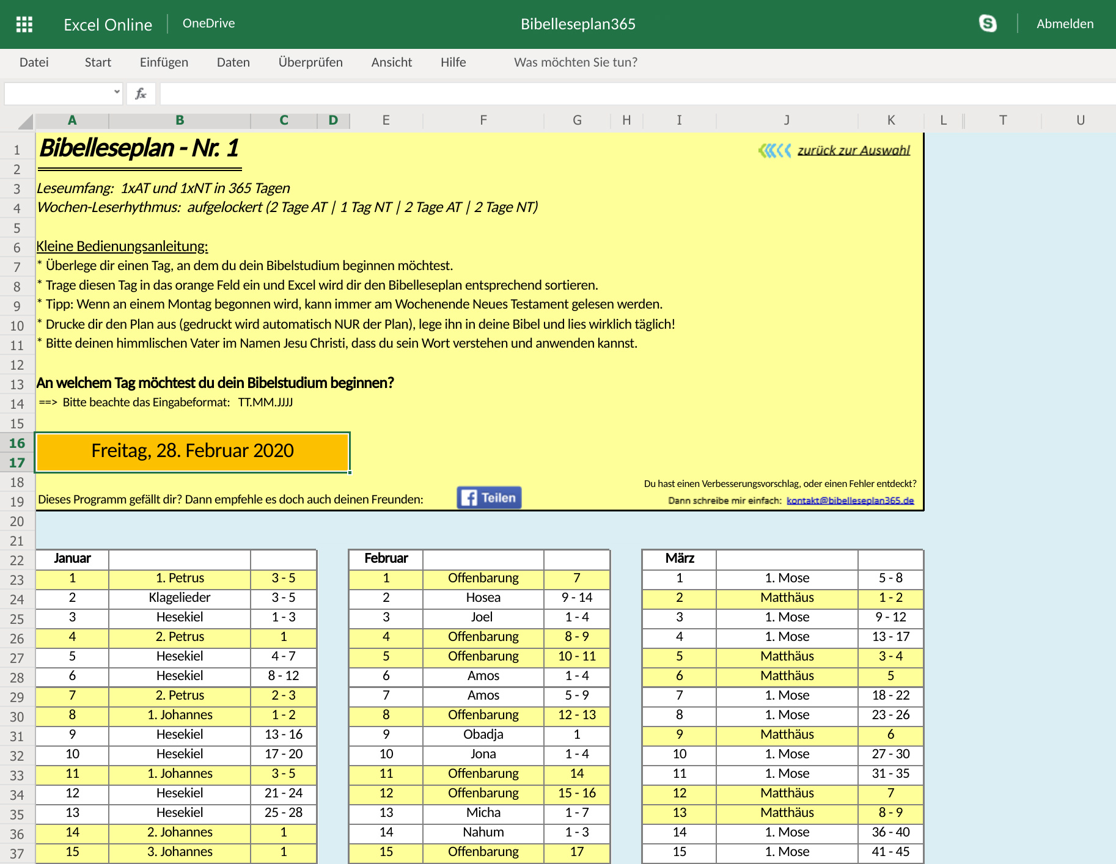
Task: Click the green back arrows icon
Action: coord(774,150)
